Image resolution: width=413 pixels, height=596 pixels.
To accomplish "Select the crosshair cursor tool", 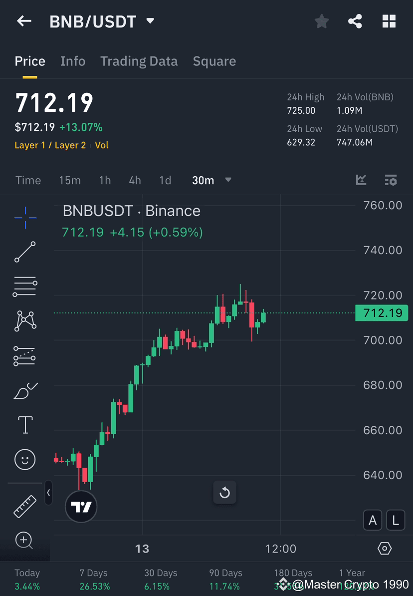I will 25,217.
